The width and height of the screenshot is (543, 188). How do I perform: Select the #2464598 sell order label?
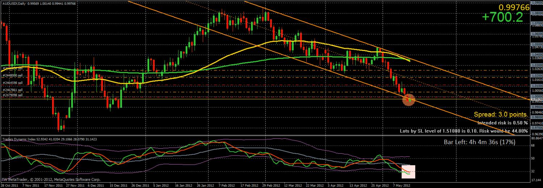tap(13, 83)
